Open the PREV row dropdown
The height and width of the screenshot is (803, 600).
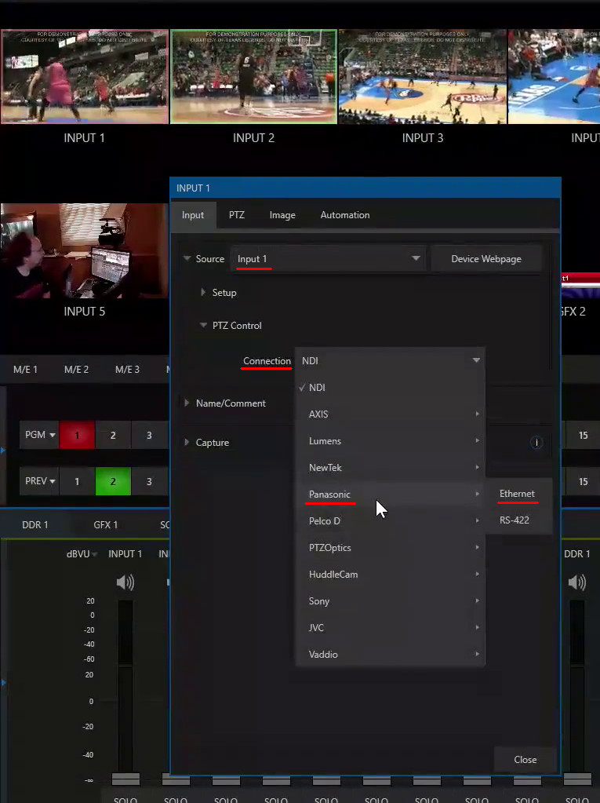click(x=39, y=481)
